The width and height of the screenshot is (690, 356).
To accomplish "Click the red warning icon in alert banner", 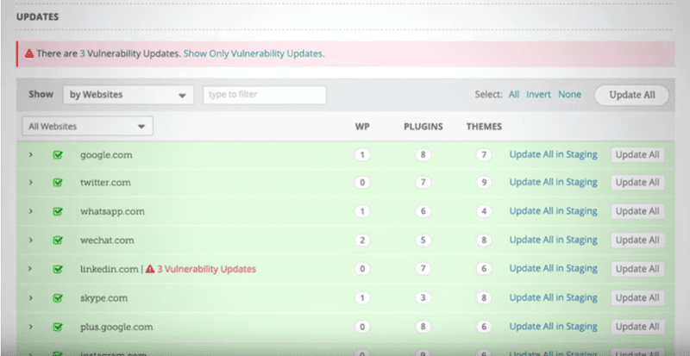I will click(29, 53).
